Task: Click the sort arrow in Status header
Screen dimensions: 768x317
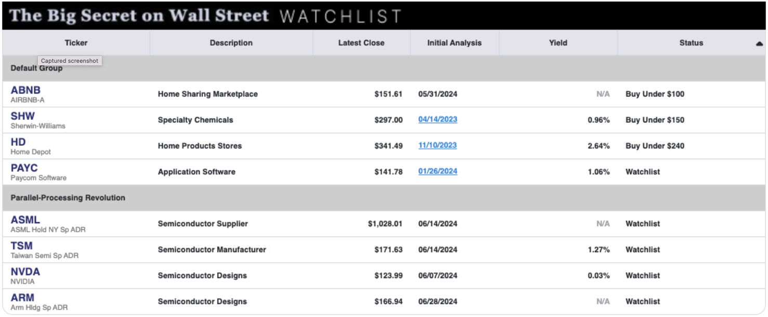Action: (x=759, y=44)
